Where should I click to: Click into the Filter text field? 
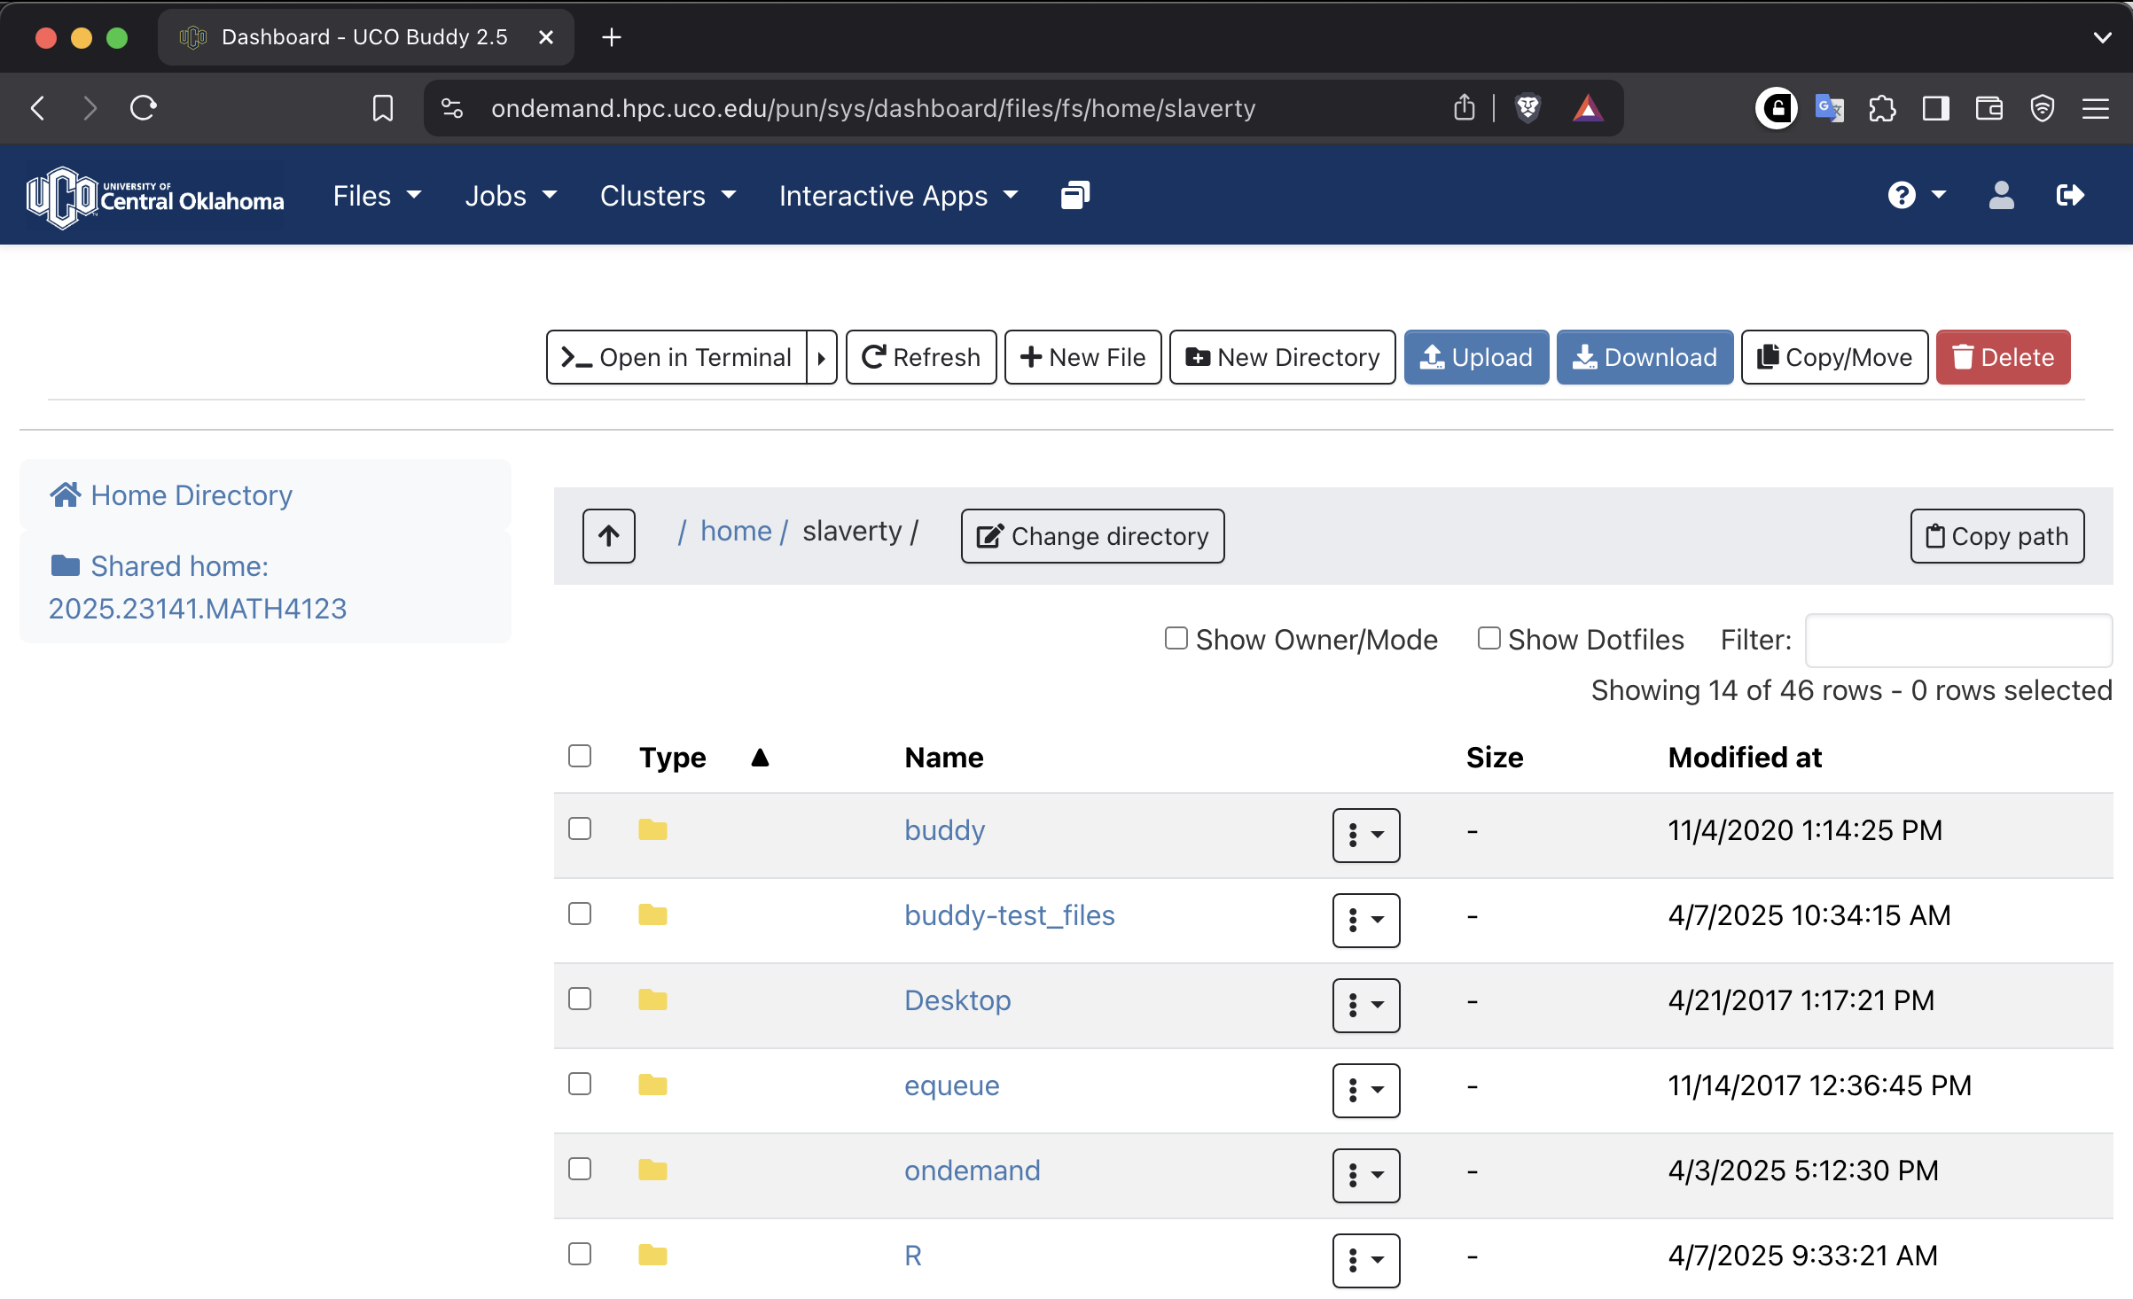(x=1957, y=640)
